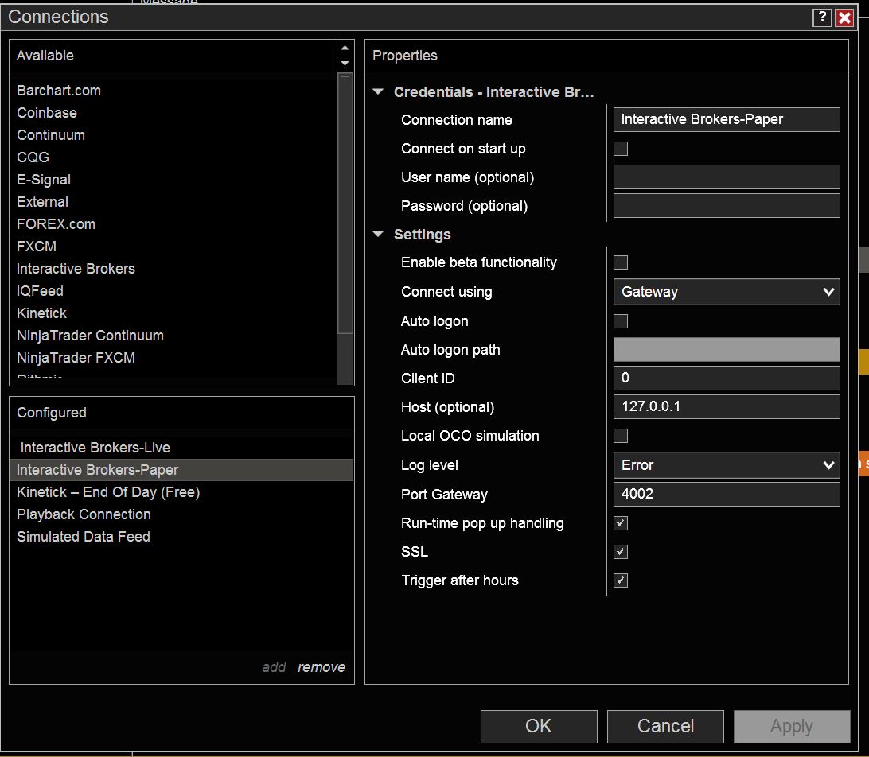The height and width of the screenshot is (757, 869).
Task: Click the Auto logon path field
Action: [x=727, y=349]
